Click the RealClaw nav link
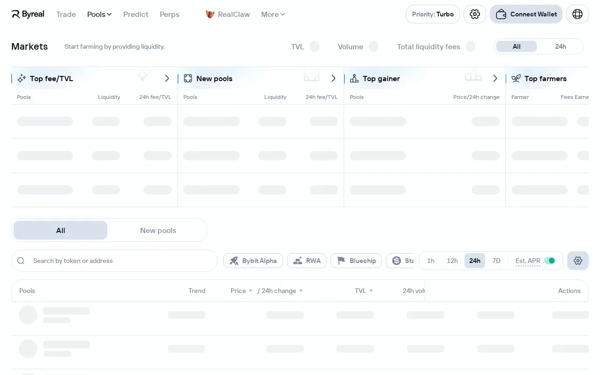Viewport: 600px width, 375px height. (228, 15)
